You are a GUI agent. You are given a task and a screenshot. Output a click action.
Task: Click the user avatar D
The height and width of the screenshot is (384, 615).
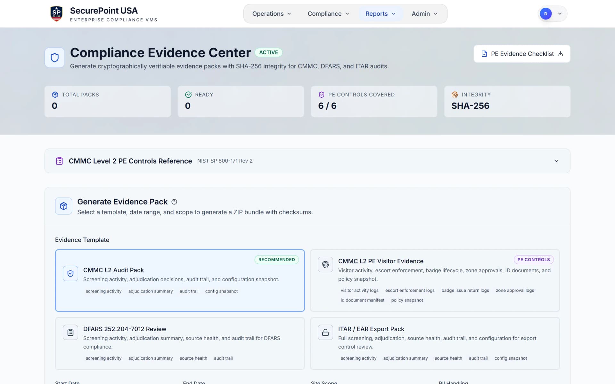(x=546, y=14)
